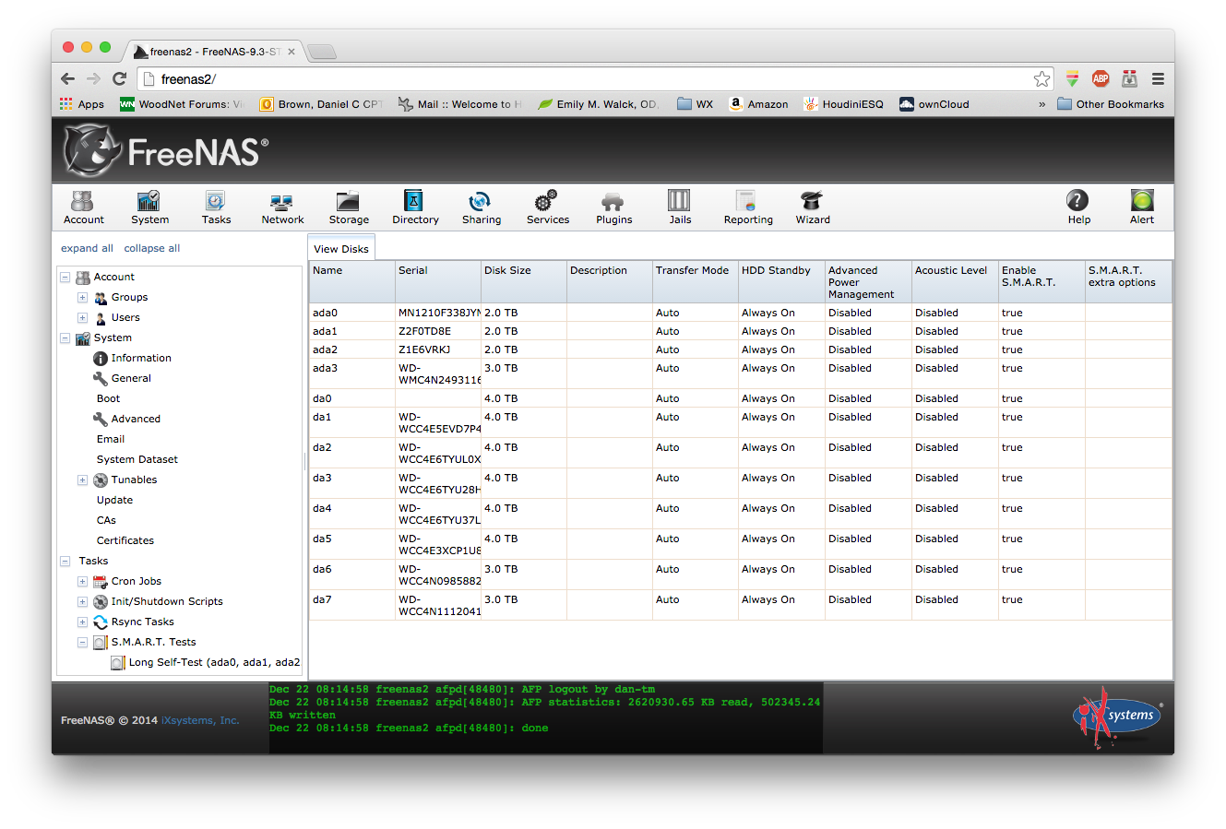Viewport: 1226px width, 829px height.
Task: Expand the Cron Jobs tree node
Action: point(82,582)
